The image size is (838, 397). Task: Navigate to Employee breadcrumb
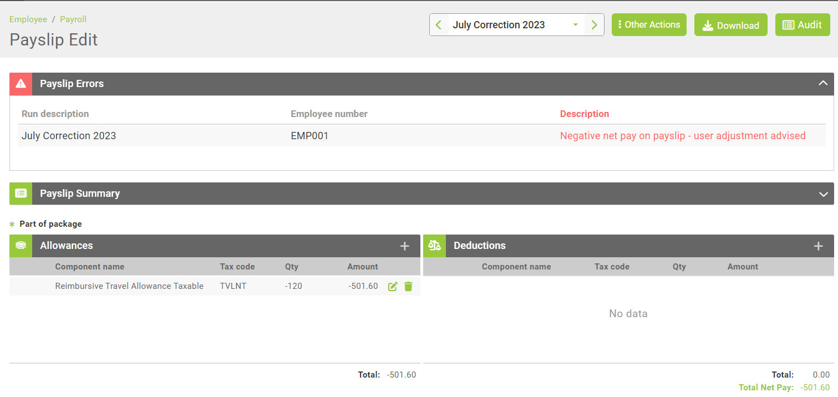point(28,19)
